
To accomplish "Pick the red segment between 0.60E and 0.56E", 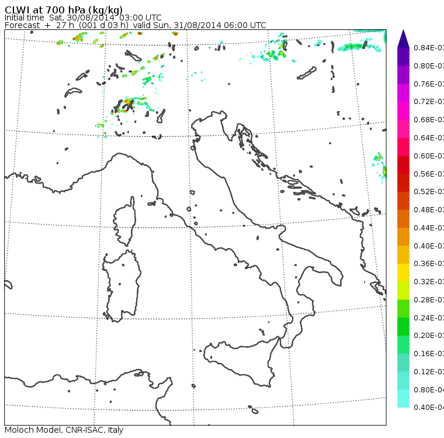I will click(x=403, y=165).
